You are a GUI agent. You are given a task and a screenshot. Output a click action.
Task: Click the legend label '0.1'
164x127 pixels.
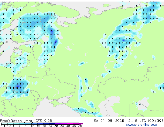click(3, 126)
